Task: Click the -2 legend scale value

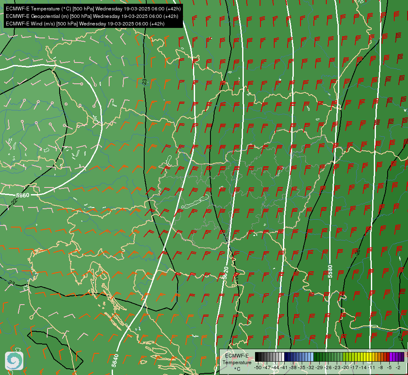Action: (398, 367)
